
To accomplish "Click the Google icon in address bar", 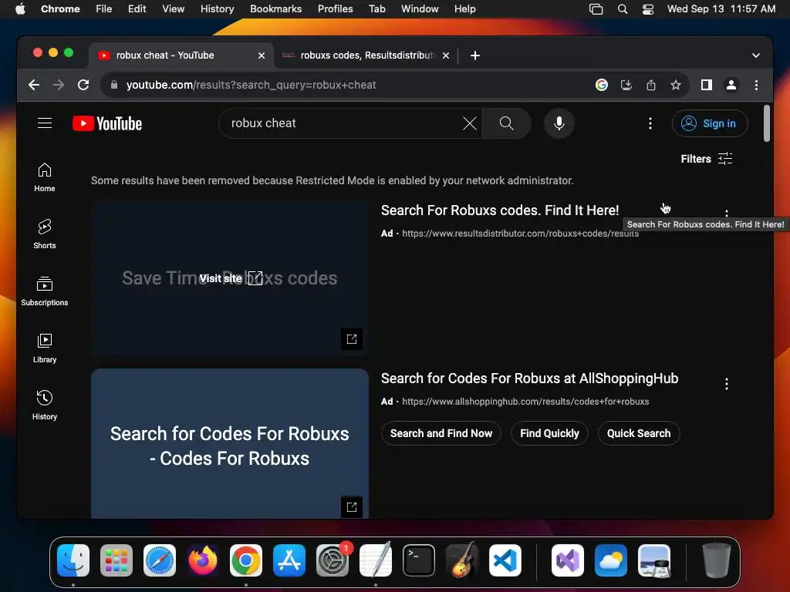I will [x=602, y=85].
